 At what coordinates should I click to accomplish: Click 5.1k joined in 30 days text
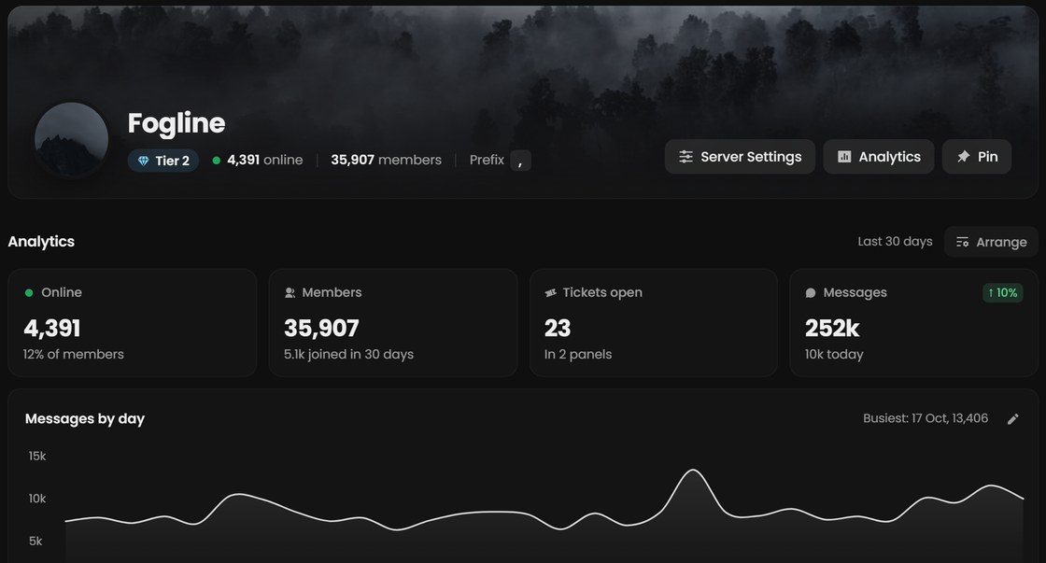click(x=349, y=354)
